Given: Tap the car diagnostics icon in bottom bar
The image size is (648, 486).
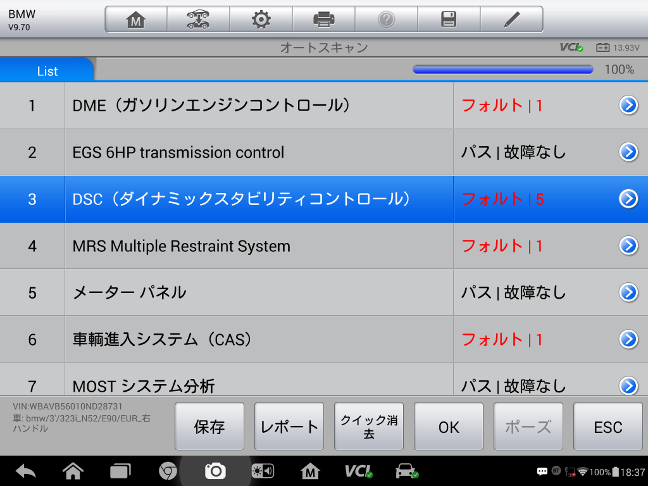Looking at the screenshot, I should (407, 471).
